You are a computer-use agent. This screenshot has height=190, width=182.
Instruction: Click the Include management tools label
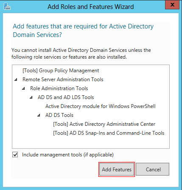click(x=68, y=155)
